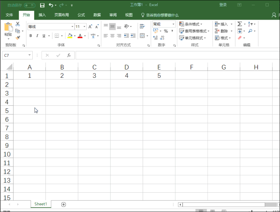Click the Undo arrow icon
Viewport: 280px width, 212px height.
51,5
